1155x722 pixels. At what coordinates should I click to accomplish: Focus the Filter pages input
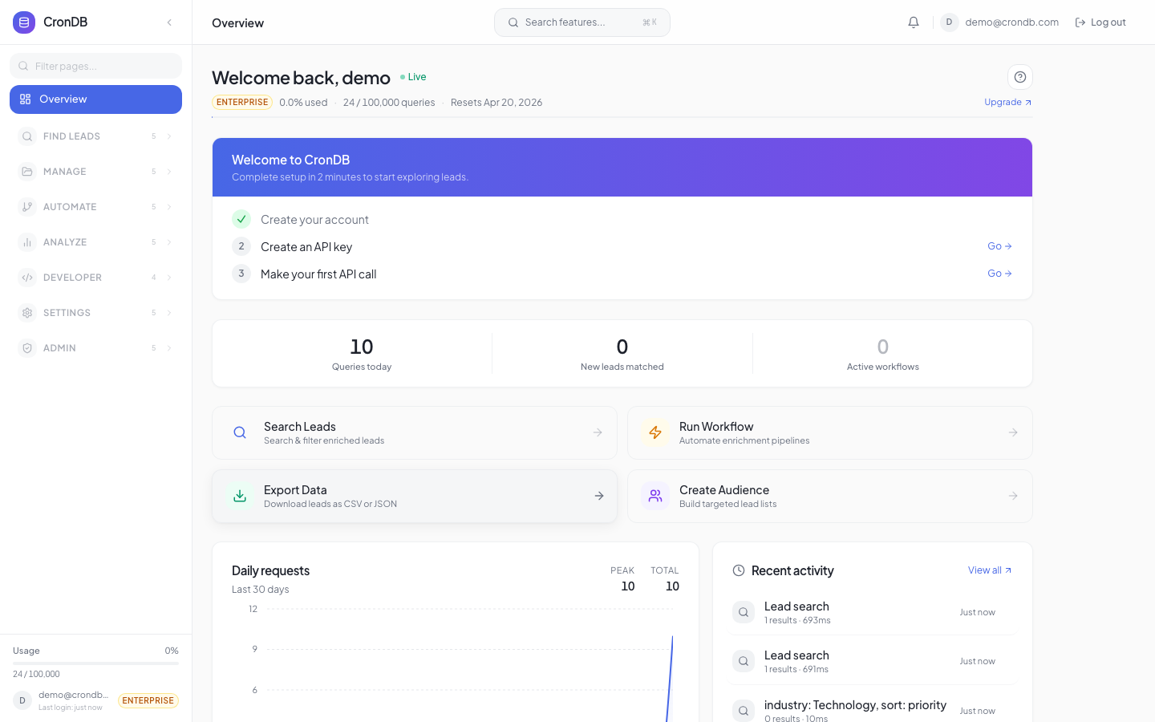pyautogui.click(x=95, y=66)
